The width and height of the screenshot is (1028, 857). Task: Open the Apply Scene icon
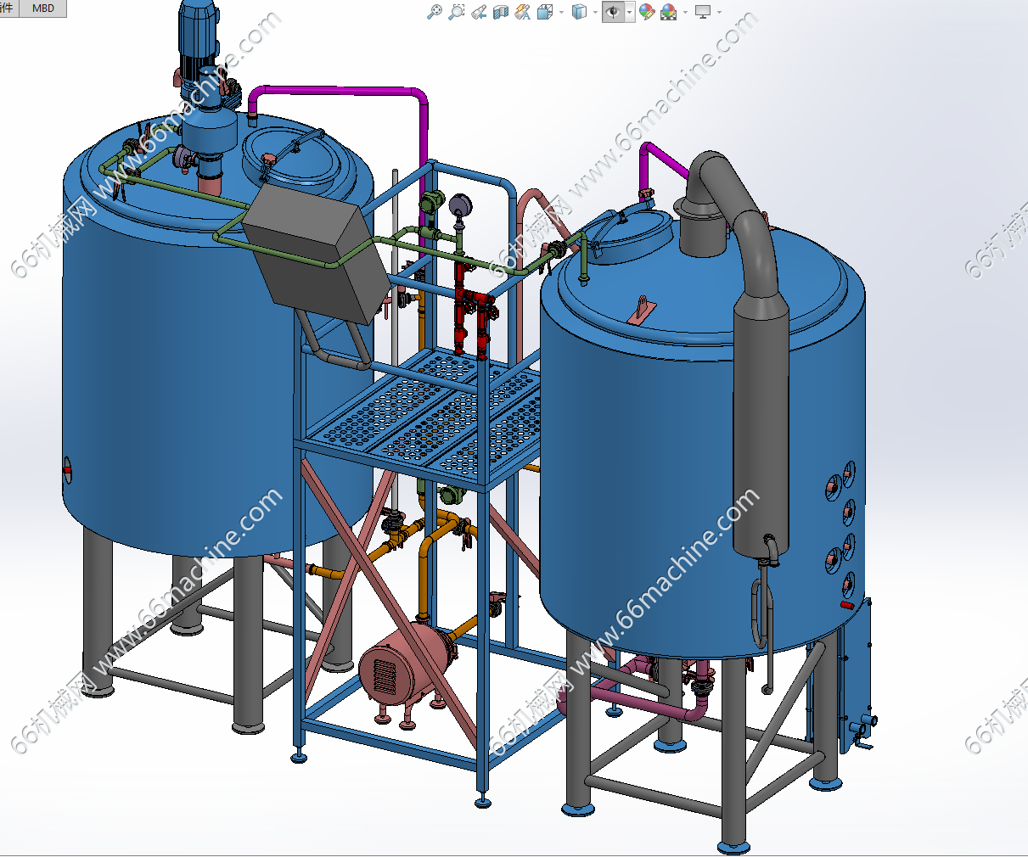(x=669, y=12)
